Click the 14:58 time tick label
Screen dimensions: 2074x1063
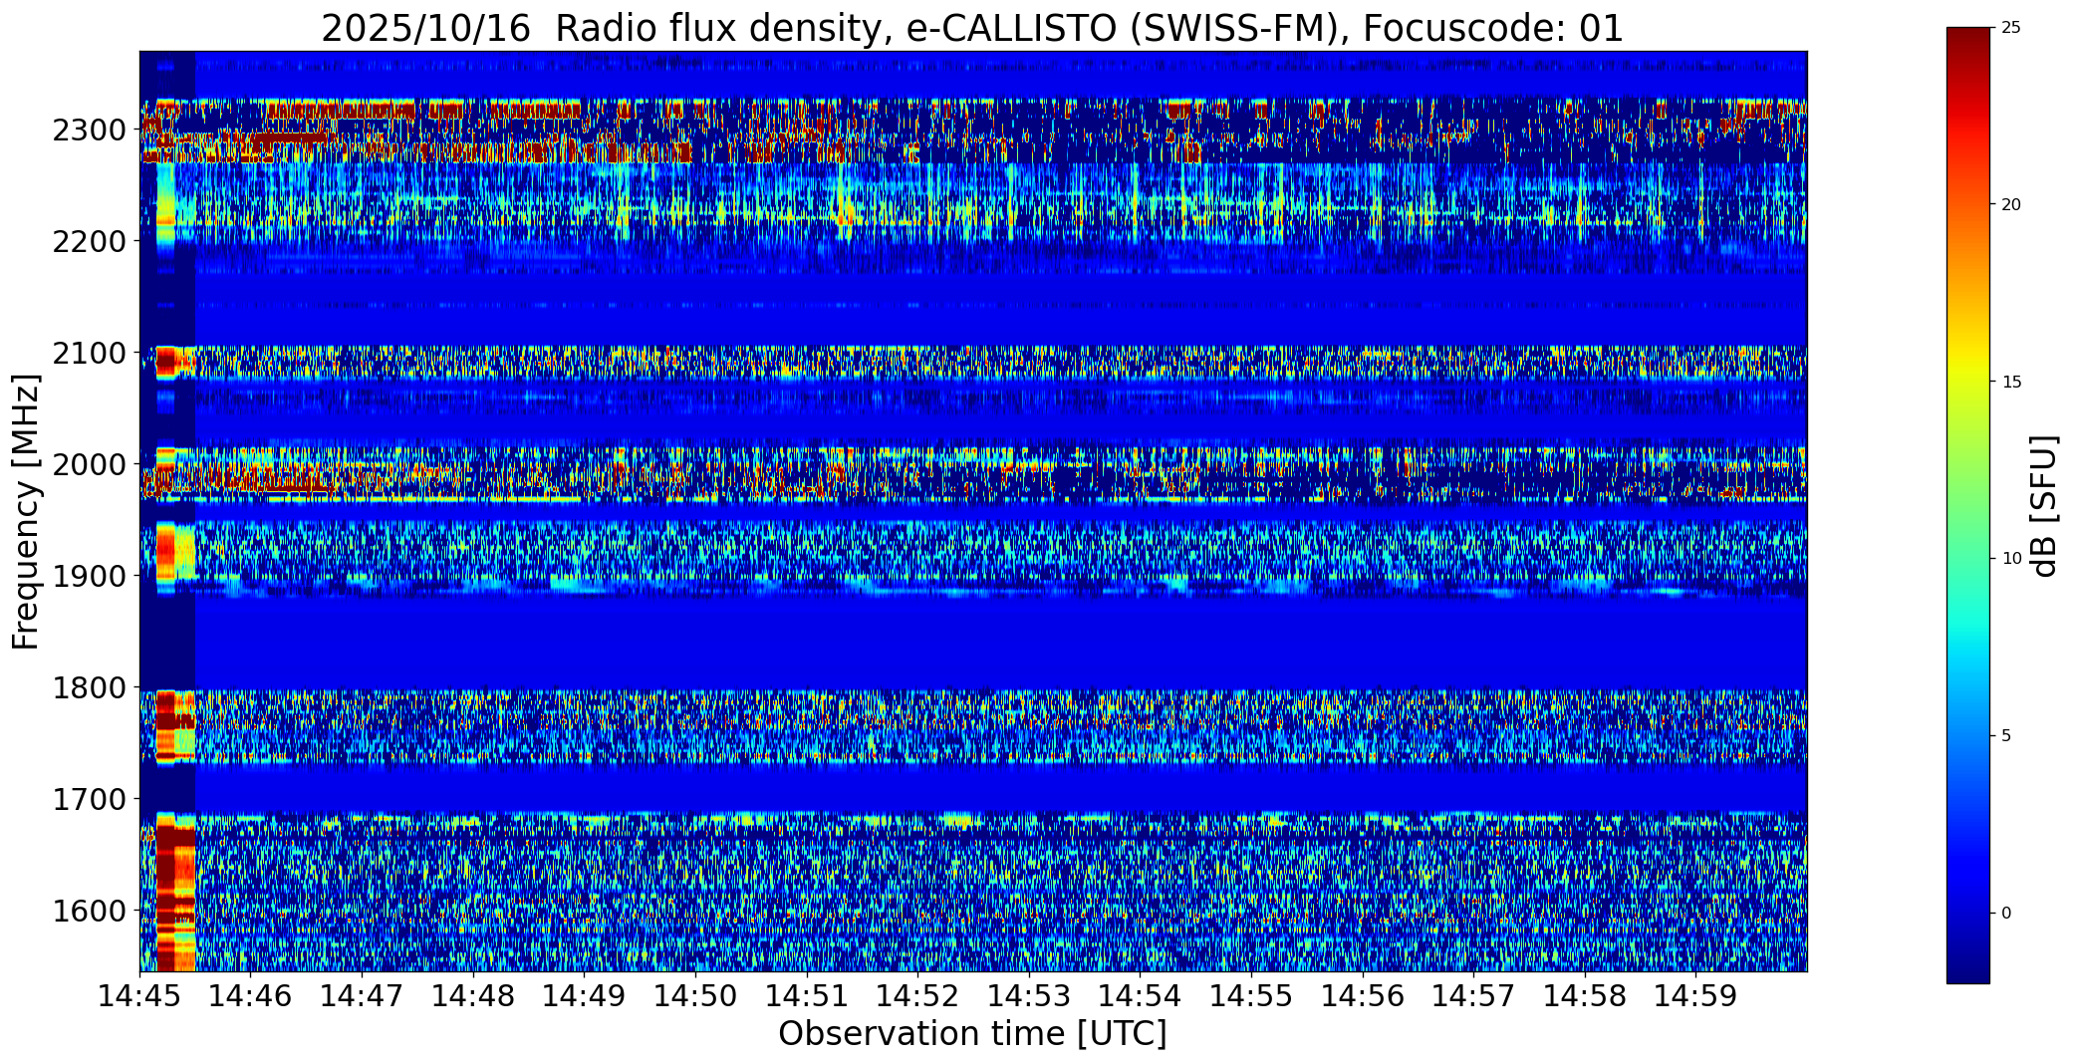pyautogui.click(x=1585, y=995)
